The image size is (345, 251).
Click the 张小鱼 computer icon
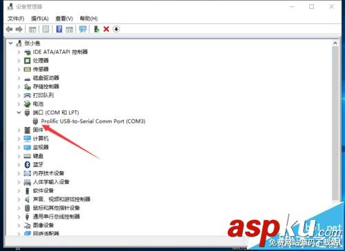19,43
